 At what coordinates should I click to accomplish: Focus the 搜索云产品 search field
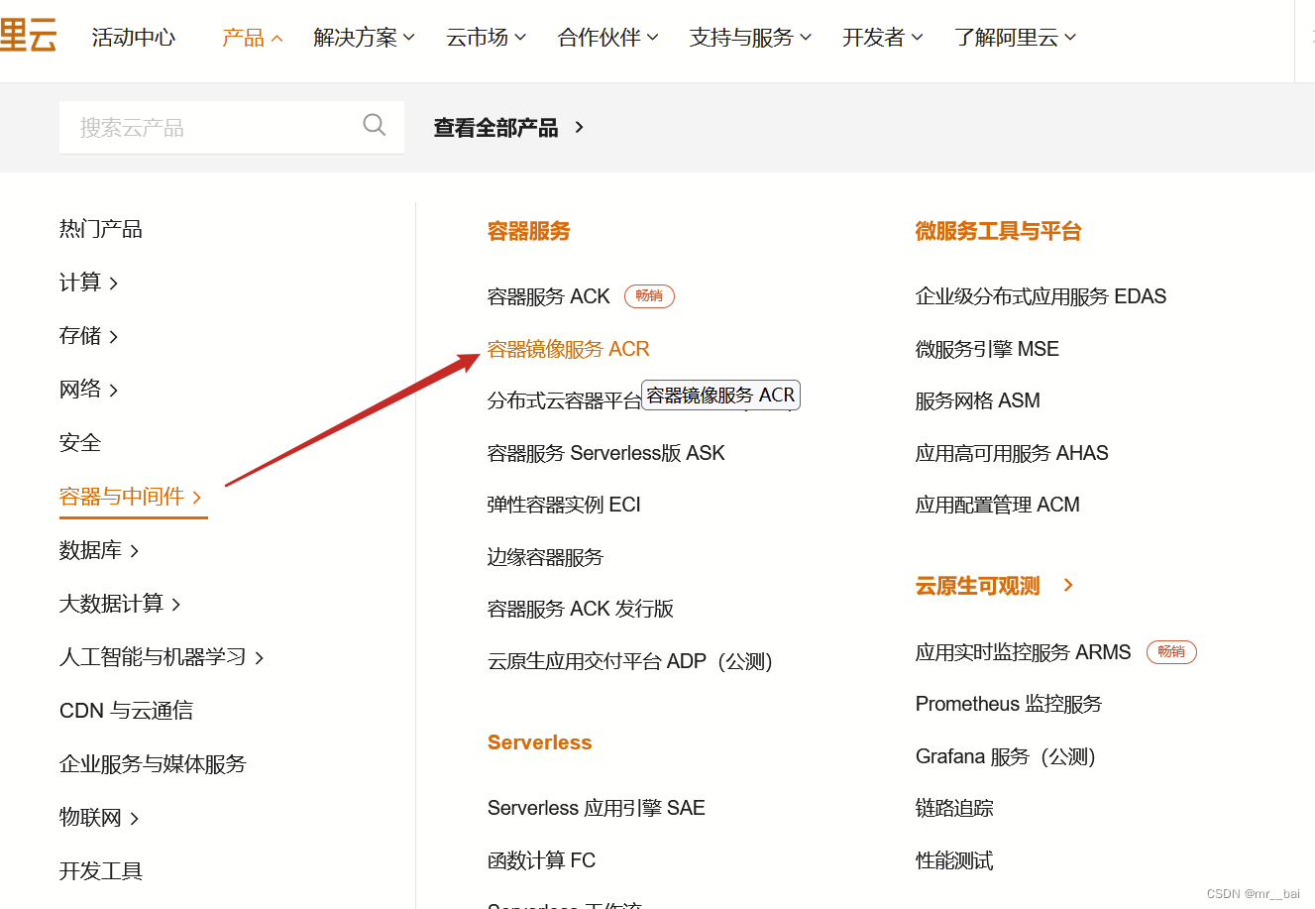[x=232, y=127]
